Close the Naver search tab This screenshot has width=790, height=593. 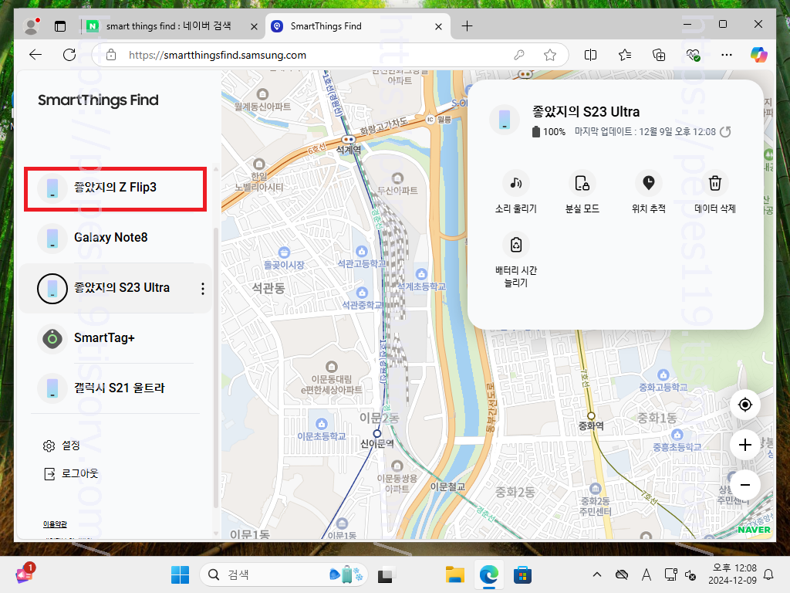click(255, 27)
